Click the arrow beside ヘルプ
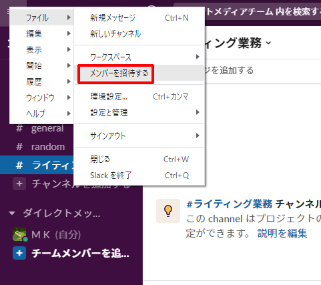Image resolution: width=321 pixels, height=285 pixels. (69, 113)
